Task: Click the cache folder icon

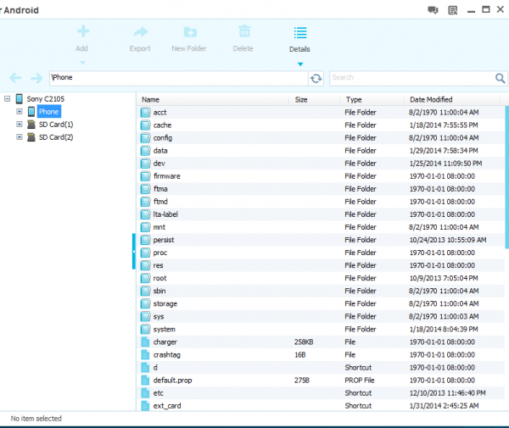Action: (145, 125)
